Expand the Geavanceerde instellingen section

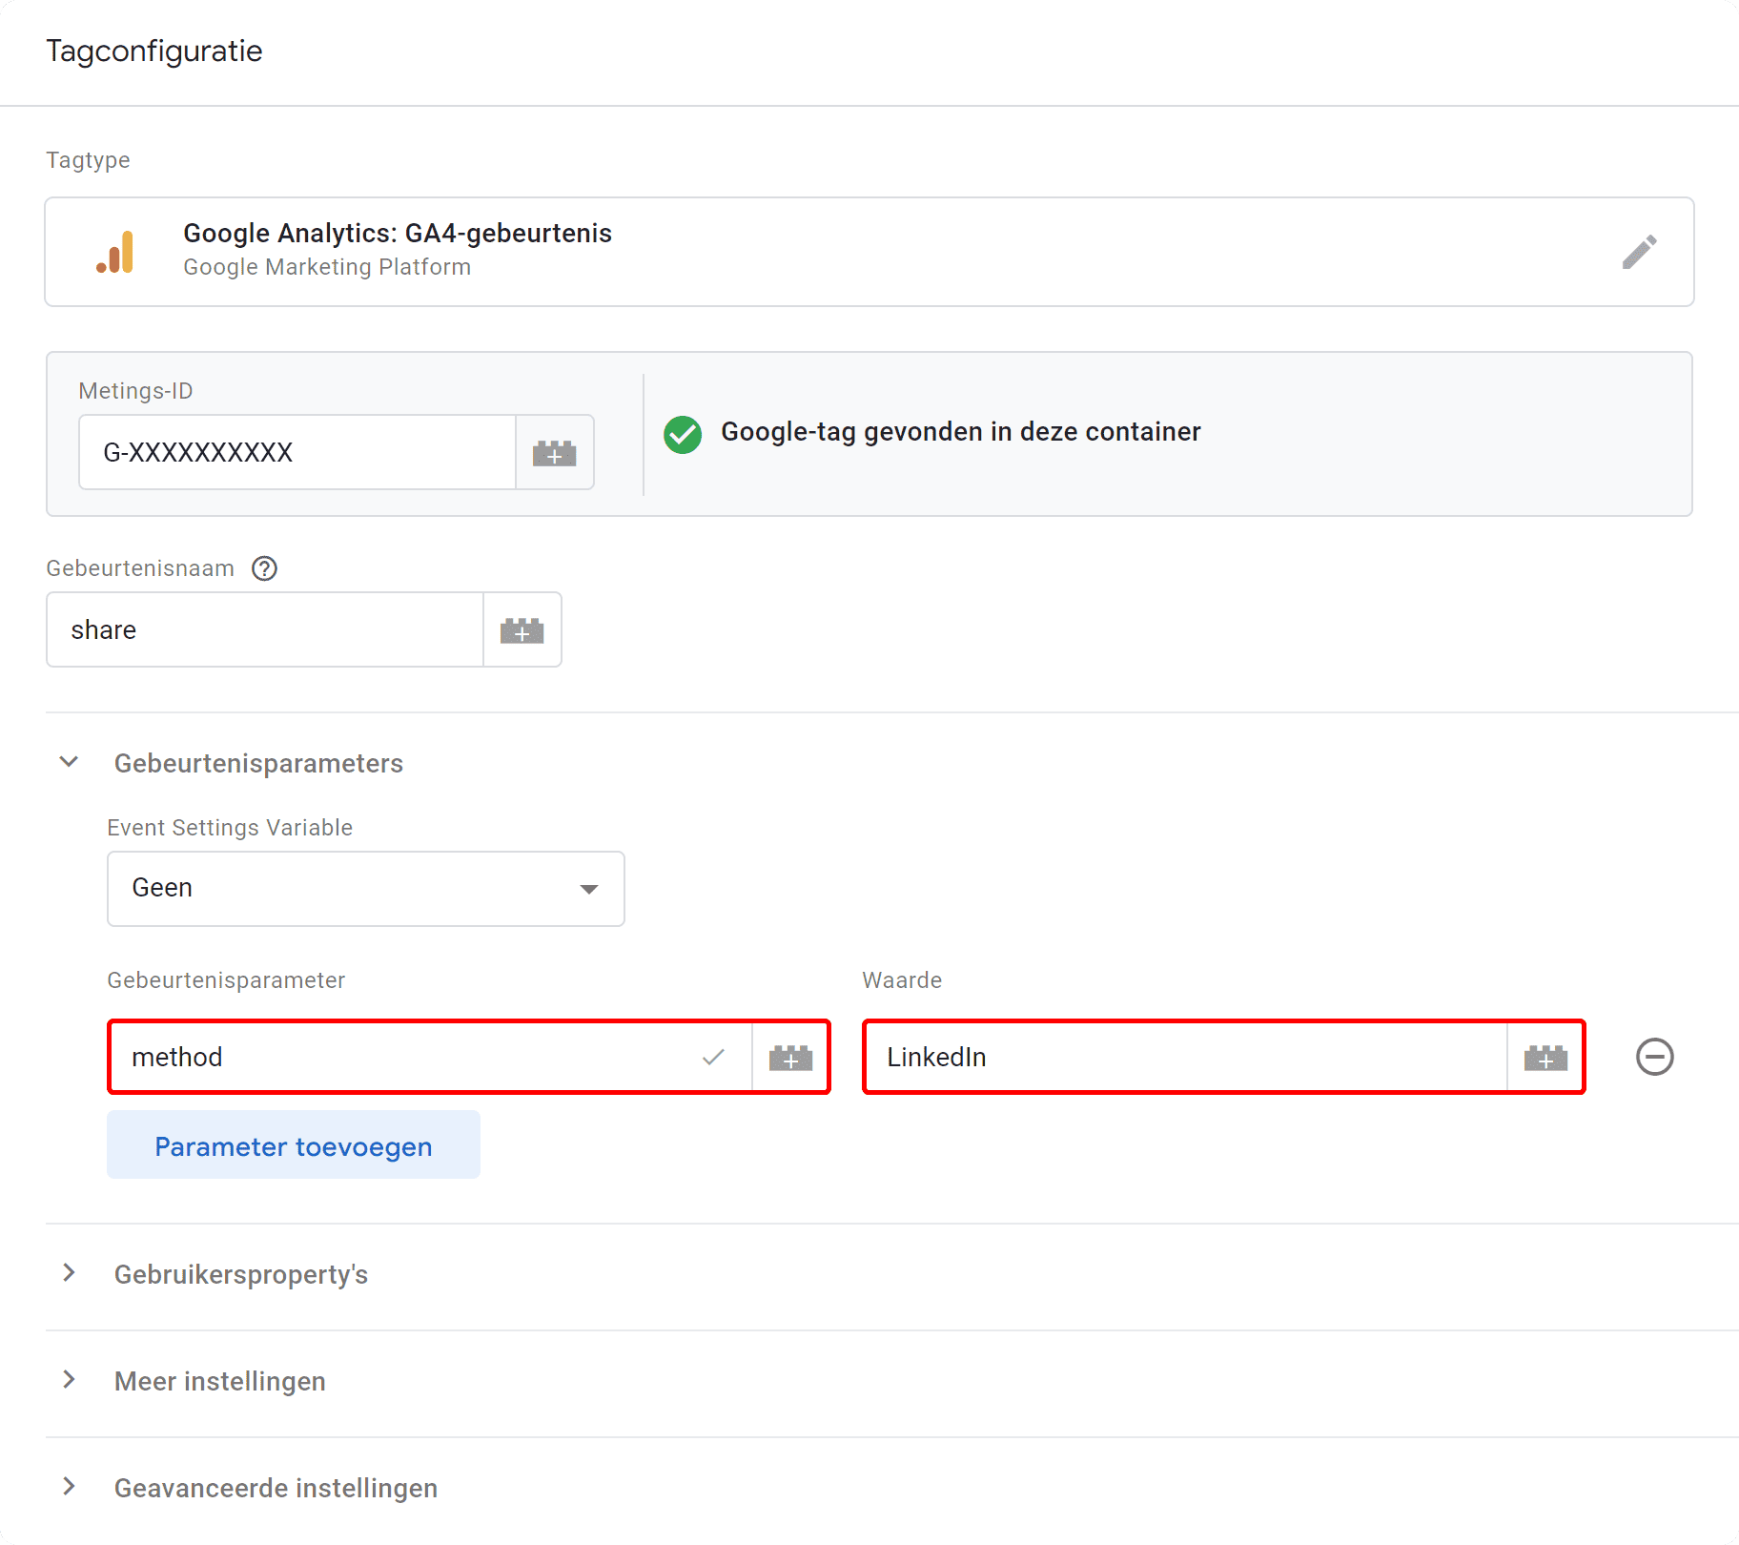click(x=68, y=1486)
